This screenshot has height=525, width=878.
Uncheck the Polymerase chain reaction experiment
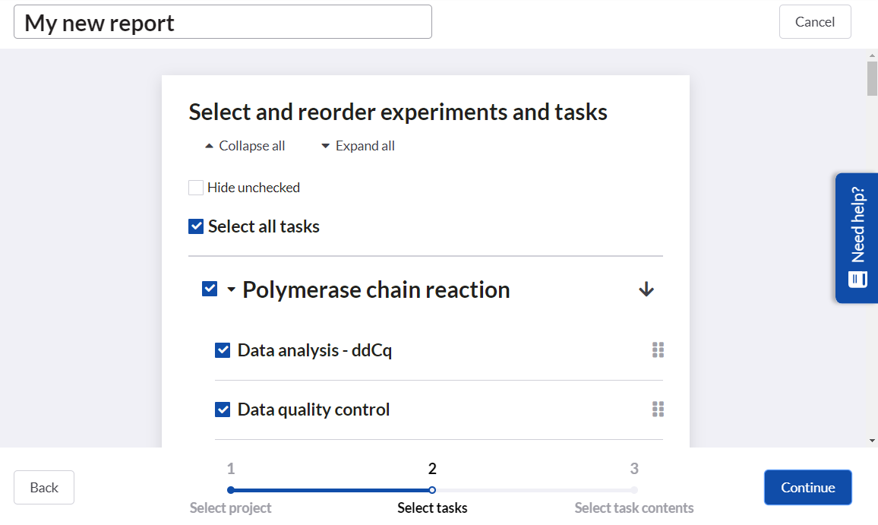pyautogui.click(x=210, y=289)
